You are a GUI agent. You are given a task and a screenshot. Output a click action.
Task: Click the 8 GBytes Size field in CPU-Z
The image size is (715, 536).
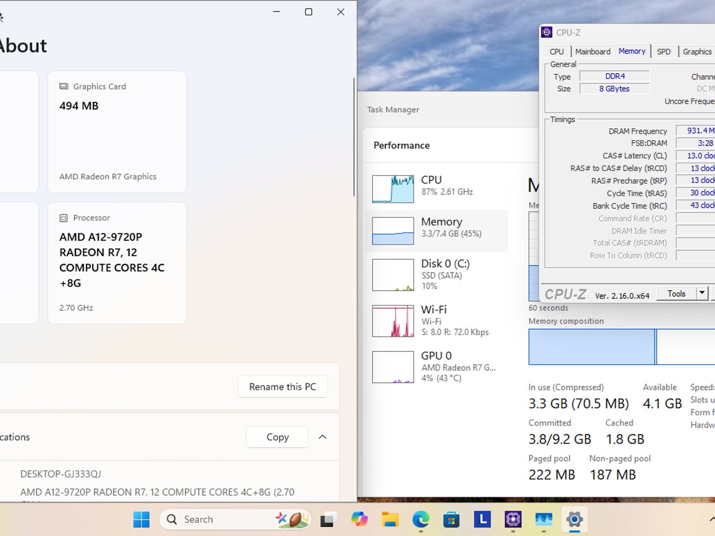coord(614,89)
